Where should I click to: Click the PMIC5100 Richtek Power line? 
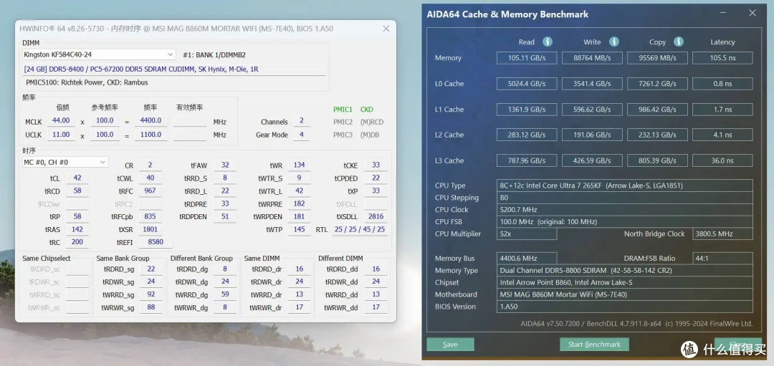point(87,82)
